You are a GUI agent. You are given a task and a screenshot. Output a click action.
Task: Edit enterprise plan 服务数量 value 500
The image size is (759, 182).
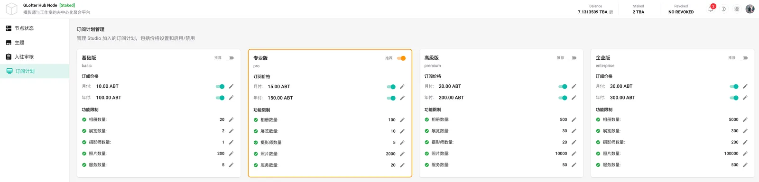(x=745, y=165)
